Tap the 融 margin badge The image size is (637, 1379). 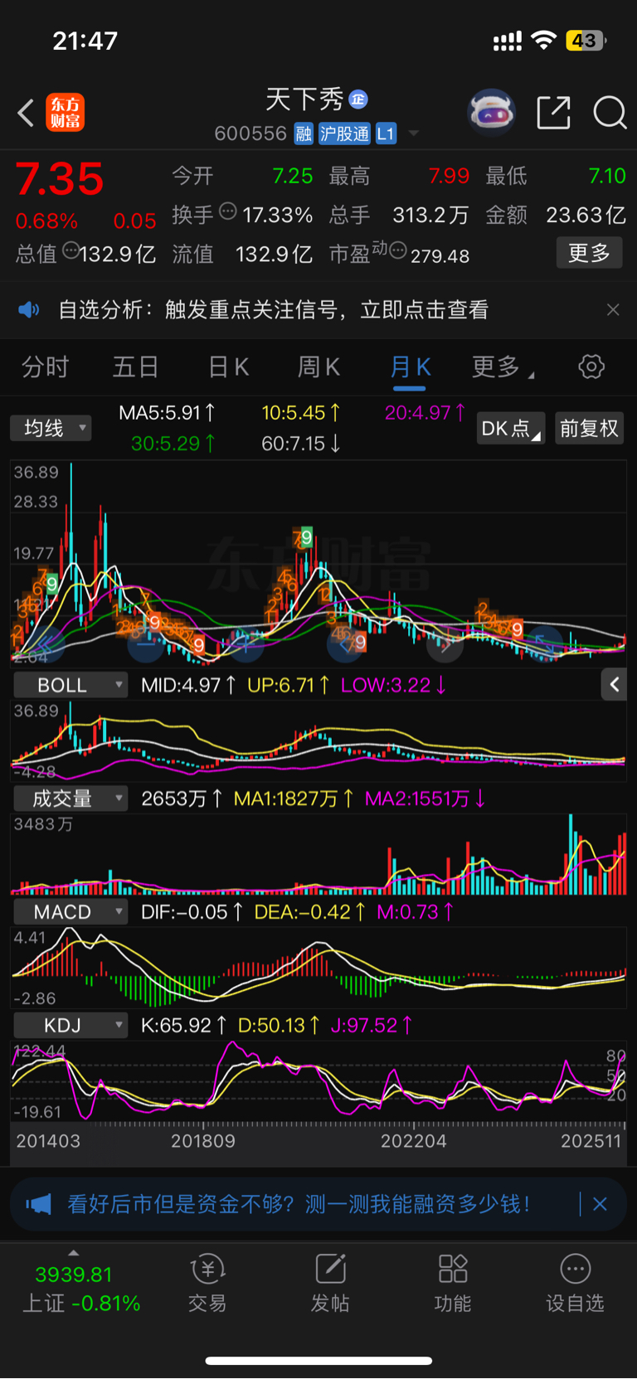pyautogui.click(x=304, y=134)
